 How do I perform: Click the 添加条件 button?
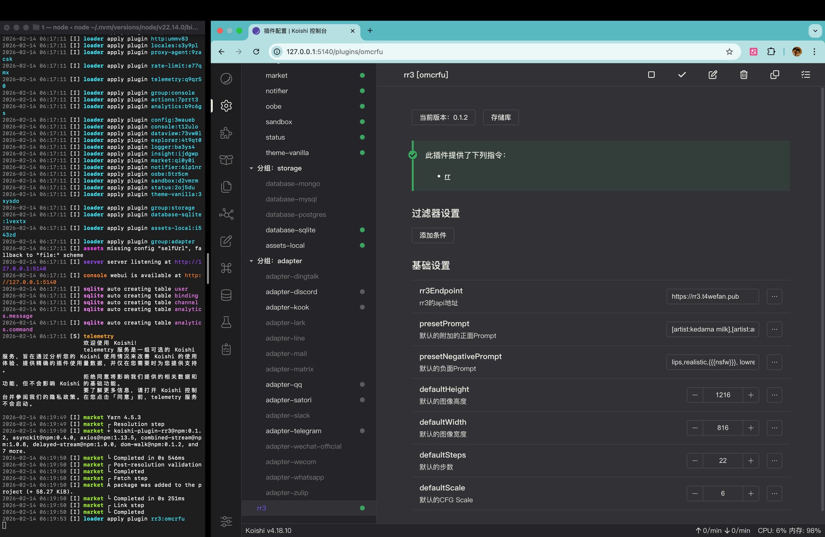(x=433, y=235)
